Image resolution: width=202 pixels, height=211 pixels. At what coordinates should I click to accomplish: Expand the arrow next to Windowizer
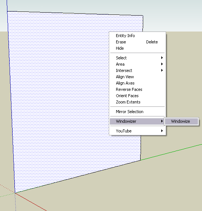tap(162, 121)
